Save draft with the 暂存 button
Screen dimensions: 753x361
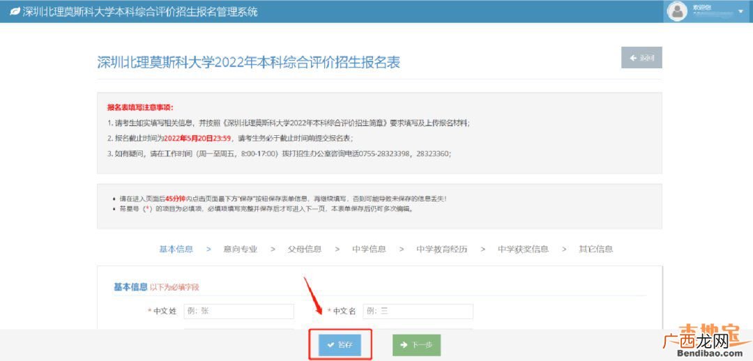[x=340, y=345]
